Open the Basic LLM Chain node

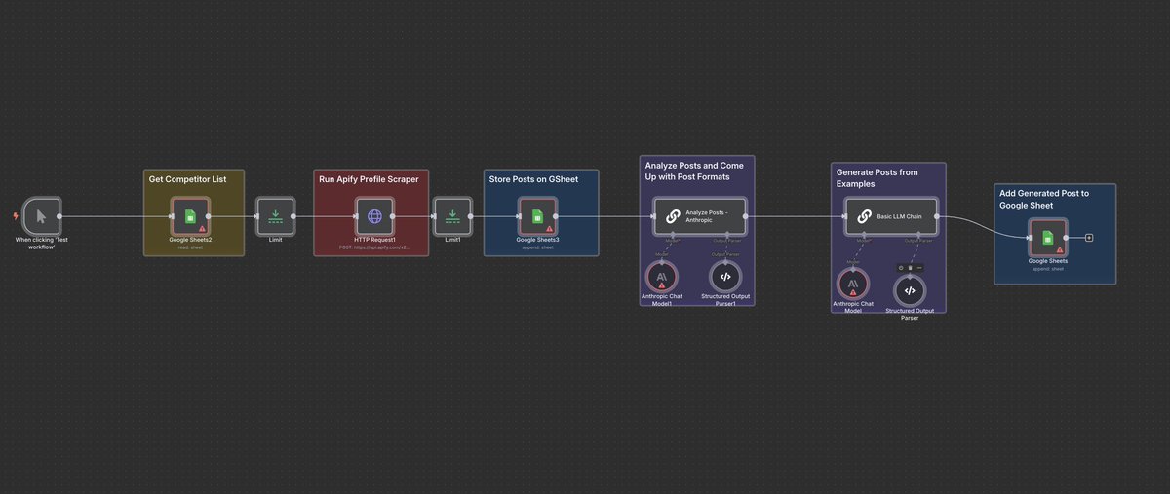[x=892, y=216]
